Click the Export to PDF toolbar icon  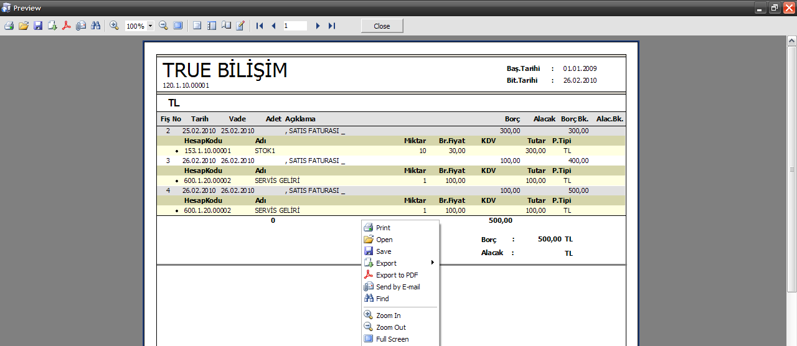tap(67, 26)
